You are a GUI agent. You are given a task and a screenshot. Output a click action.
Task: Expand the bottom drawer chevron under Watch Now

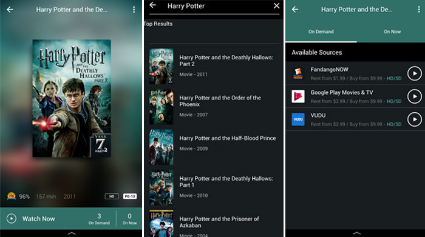72,233
